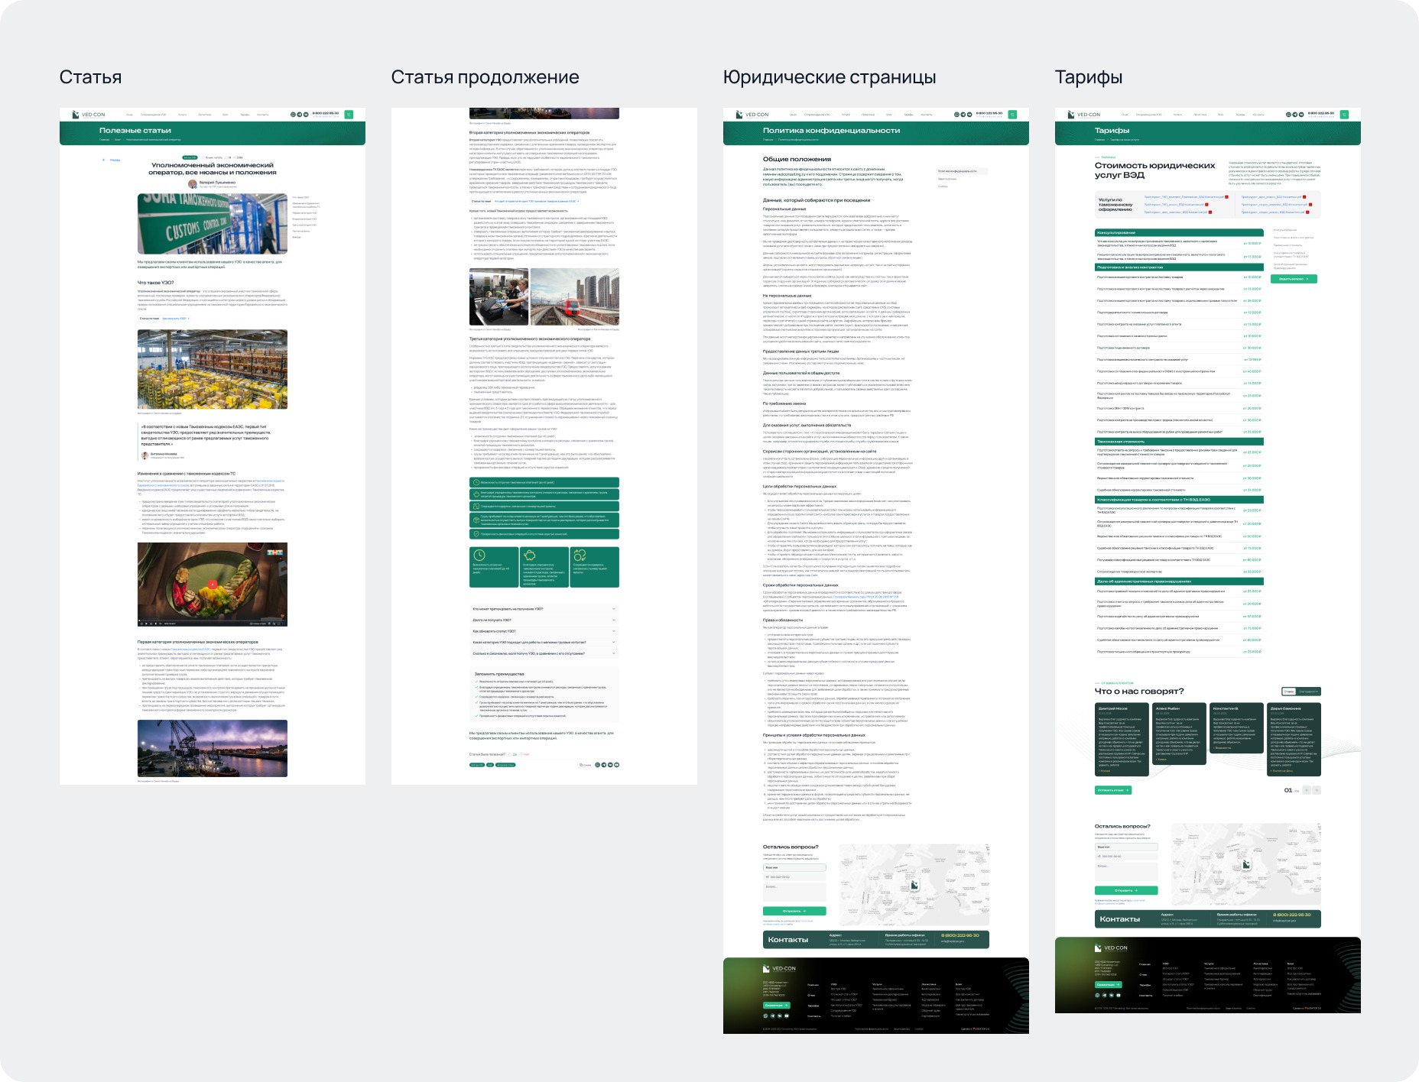Click VED-CON logo in Юридические страницы header
Screen dimensions: 1419x1082
752,115
